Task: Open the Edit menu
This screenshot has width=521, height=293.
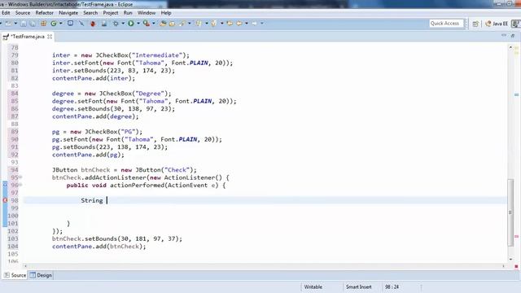Action: click(x=6, y=13)
